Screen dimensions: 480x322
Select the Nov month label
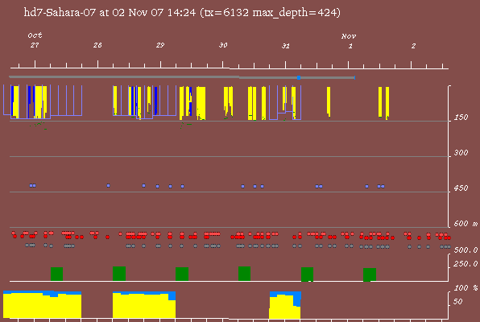tap(349, 36)
